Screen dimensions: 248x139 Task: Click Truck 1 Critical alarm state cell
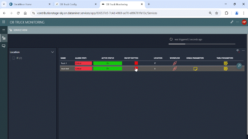(83, 63)
